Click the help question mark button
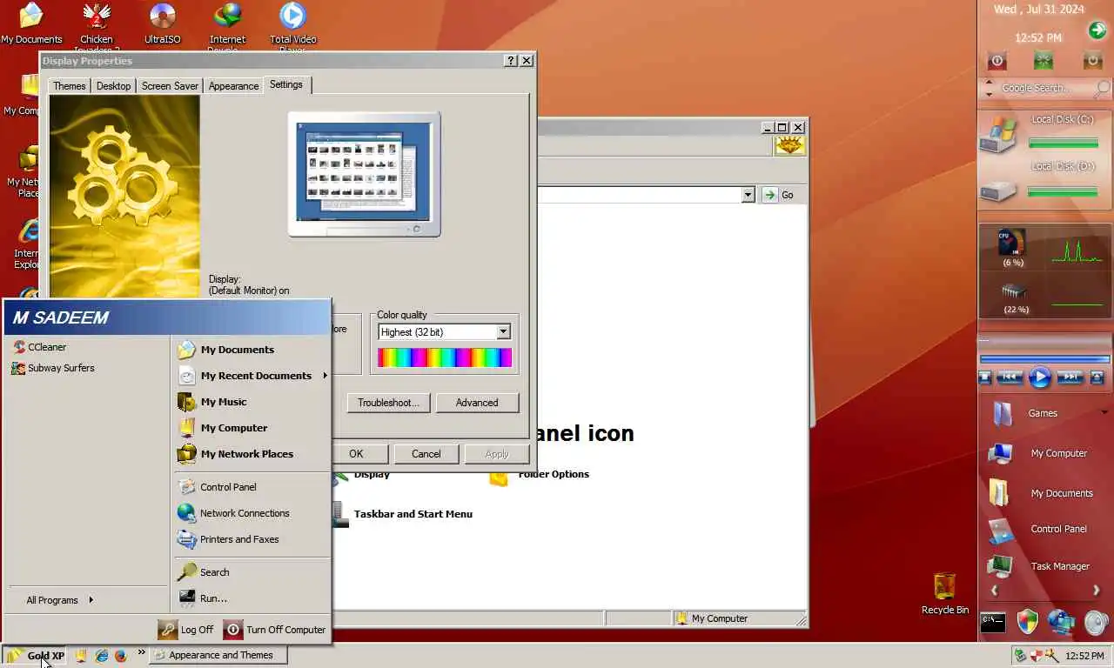 [511, 61]
